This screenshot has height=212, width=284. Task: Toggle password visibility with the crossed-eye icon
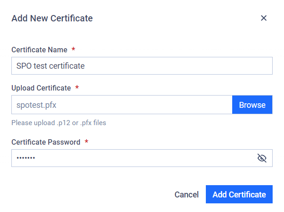[262, 158]
